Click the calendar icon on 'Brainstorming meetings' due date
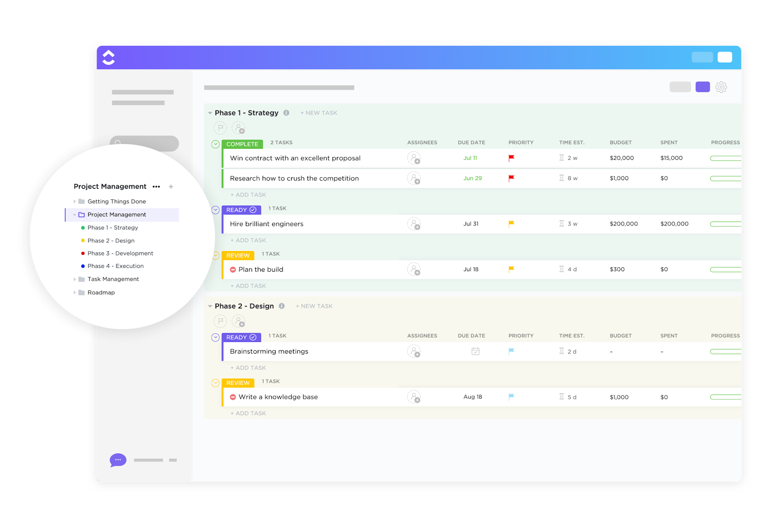 pyautogui.click(x=475, y=351)
